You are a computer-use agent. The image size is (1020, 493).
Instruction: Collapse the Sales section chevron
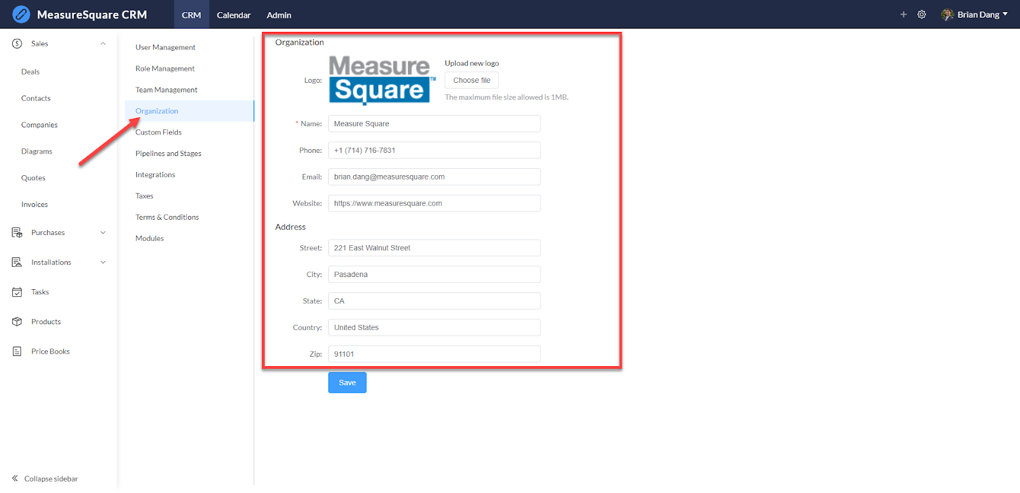[103, 43]
